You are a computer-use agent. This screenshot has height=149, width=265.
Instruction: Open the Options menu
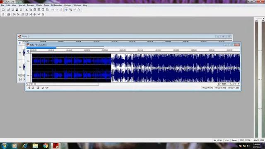tap(67, 5)
